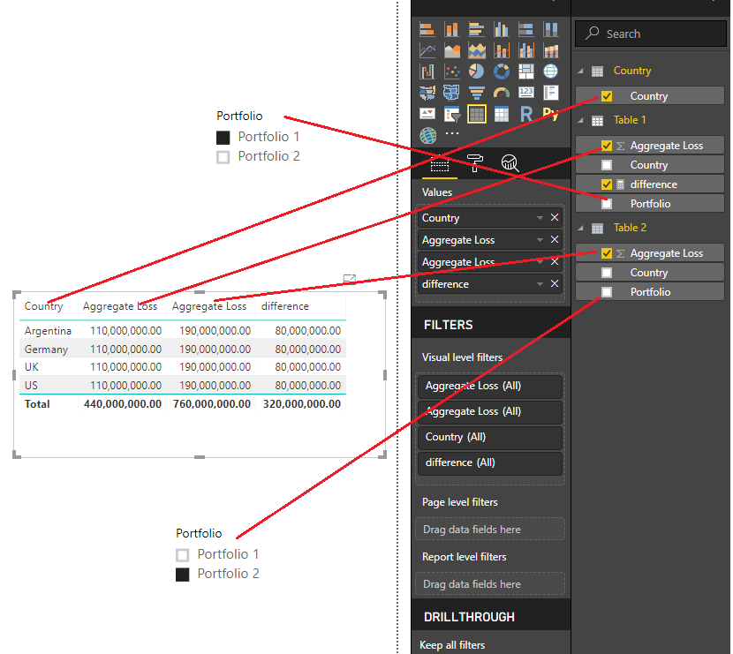The image size is (733, 654).
Task: Select the Treemap visual
Action: 526,71
